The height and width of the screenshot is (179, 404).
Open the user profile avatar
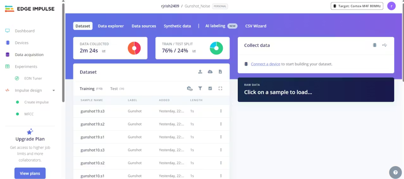click(x=391, y=6)
